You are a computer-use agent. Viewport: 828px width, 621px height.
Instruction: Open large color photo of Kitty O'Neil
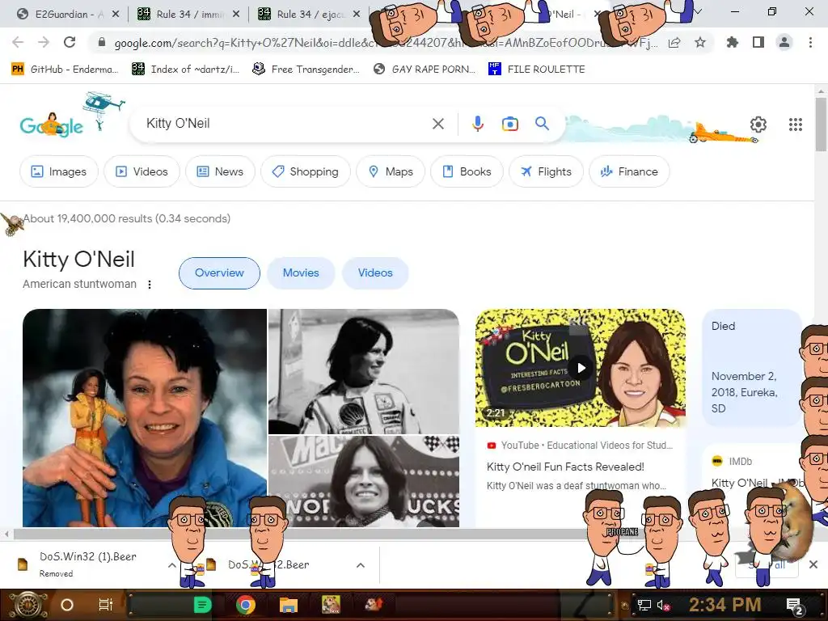click(144, 418)
